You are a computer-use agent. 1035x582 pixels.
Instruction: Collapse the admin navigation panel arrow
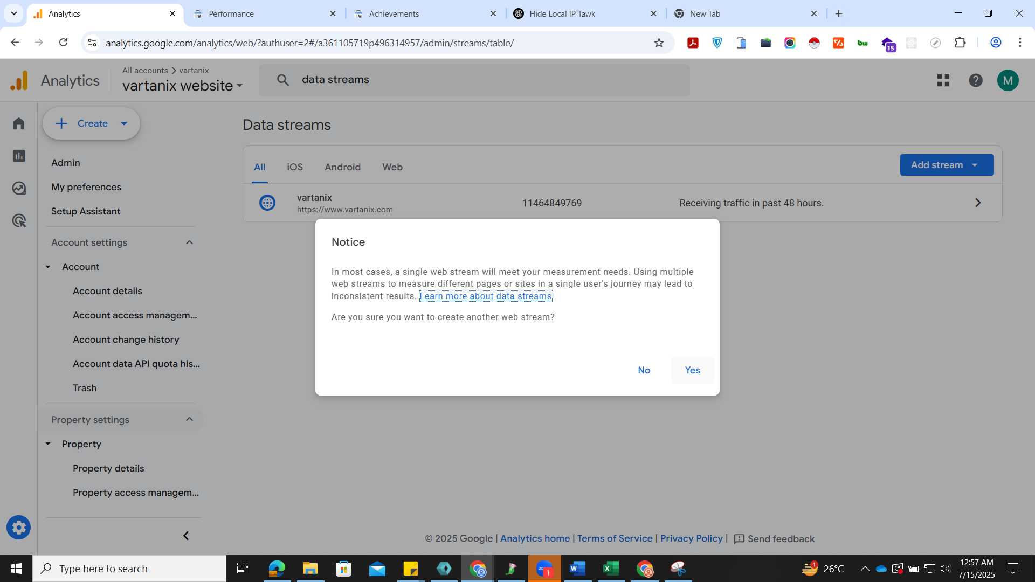(186, 536)
